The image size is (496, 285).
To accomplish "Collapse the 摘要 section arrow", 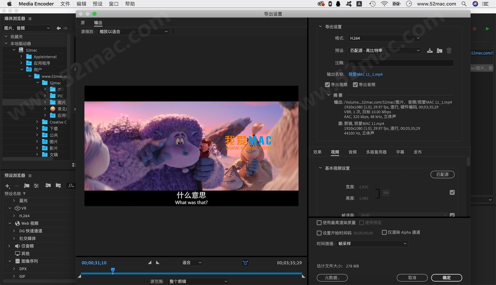I will click(329, 95).
